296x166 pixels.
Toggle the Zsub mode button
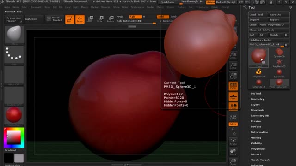173,17
